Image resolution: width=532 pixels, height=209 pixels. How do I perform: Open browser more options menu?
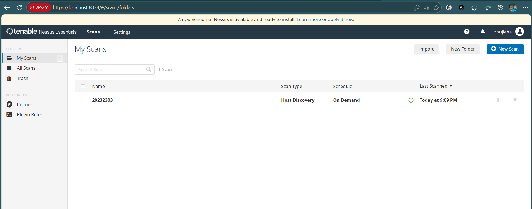tap(525, 7)
